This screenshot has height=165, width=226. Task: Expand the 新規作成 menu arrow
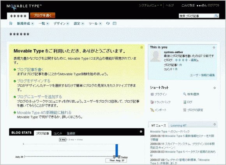click(x=33, y=23)
